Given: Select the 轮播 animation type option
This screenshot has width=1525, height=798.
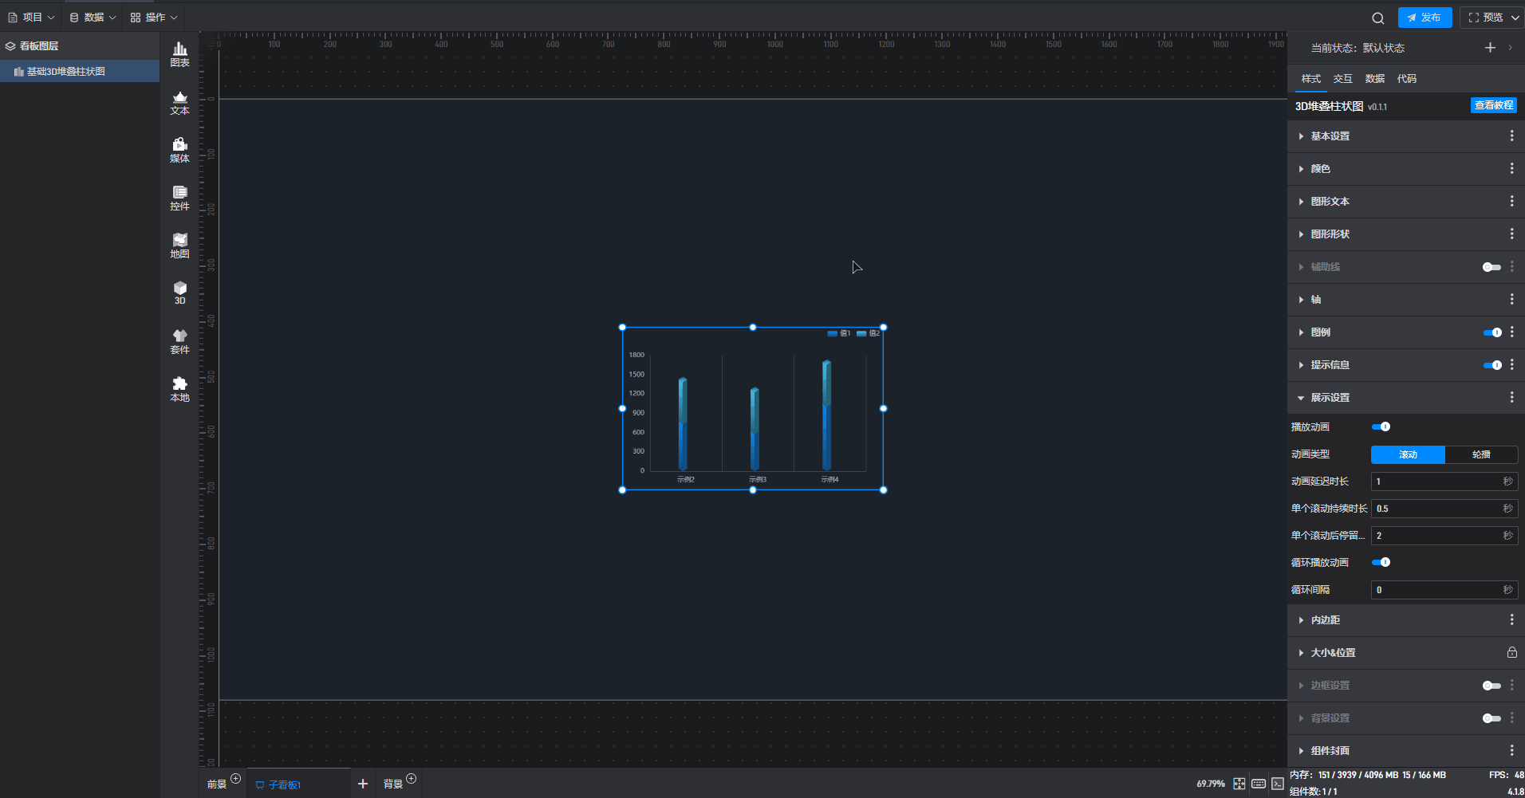Looking at the screenshot, I should tap(1480, 454).
